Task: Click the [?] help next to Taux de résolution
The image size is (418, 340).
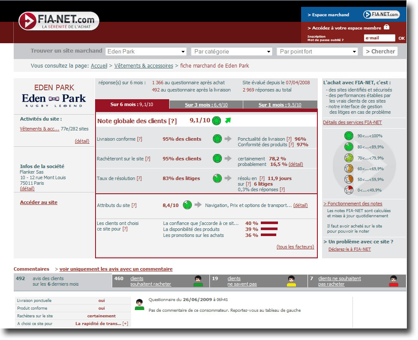Action: pos(139,178)
